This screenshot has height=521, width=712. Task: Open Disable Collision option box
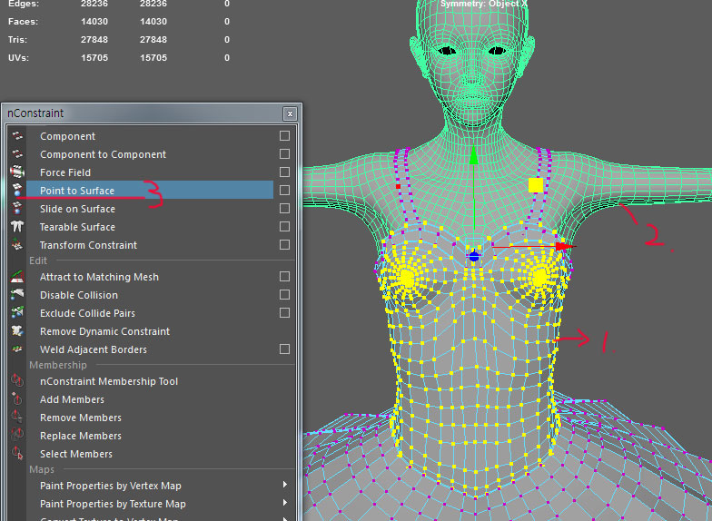285,294
